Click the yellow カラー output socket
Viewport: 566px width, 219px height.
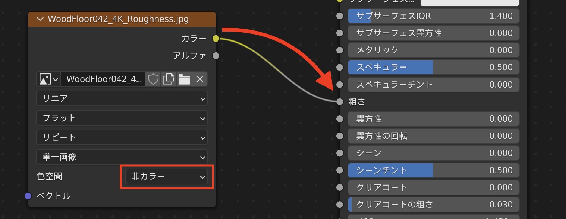[216, 38]
